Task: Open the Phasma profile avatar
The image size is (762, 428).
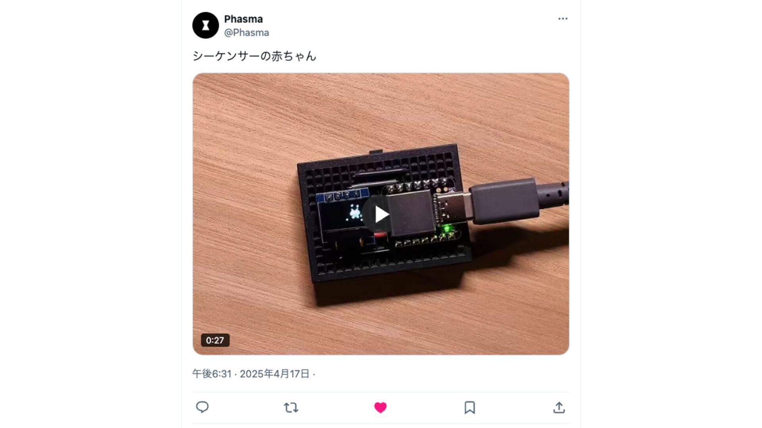Action: [x=206, y=25]
